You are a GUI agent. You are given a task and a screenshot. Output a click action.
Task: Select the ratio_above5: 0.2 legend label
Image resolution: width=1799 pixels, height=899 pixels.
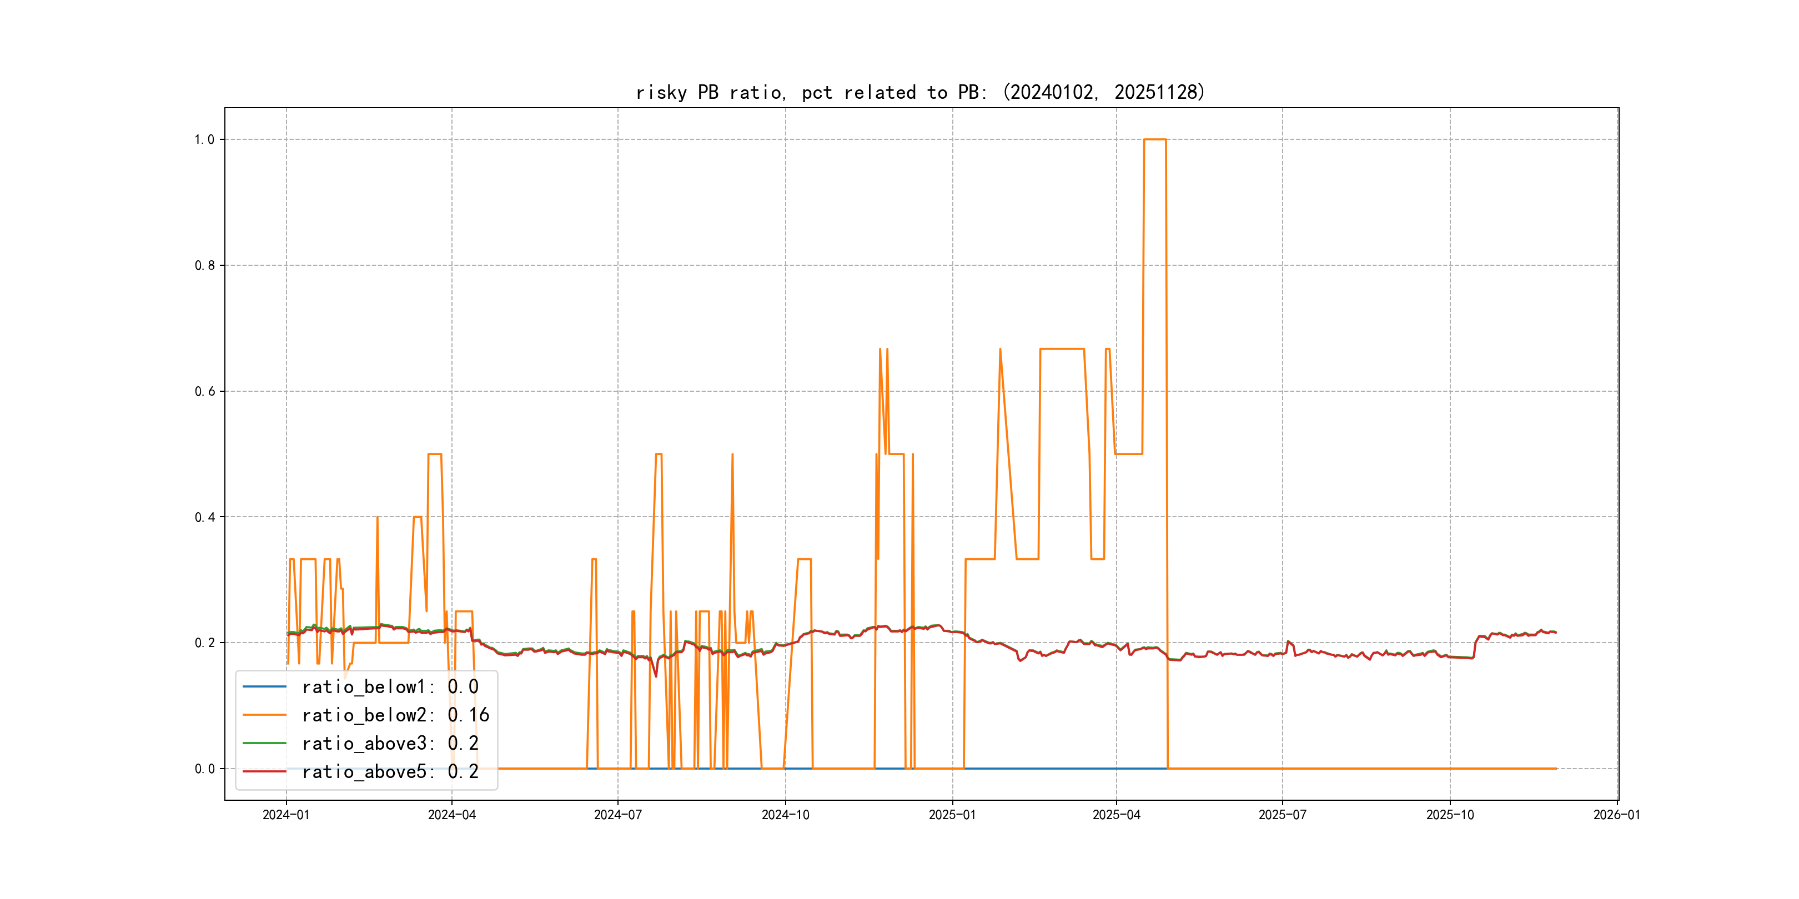click(390, 771)
